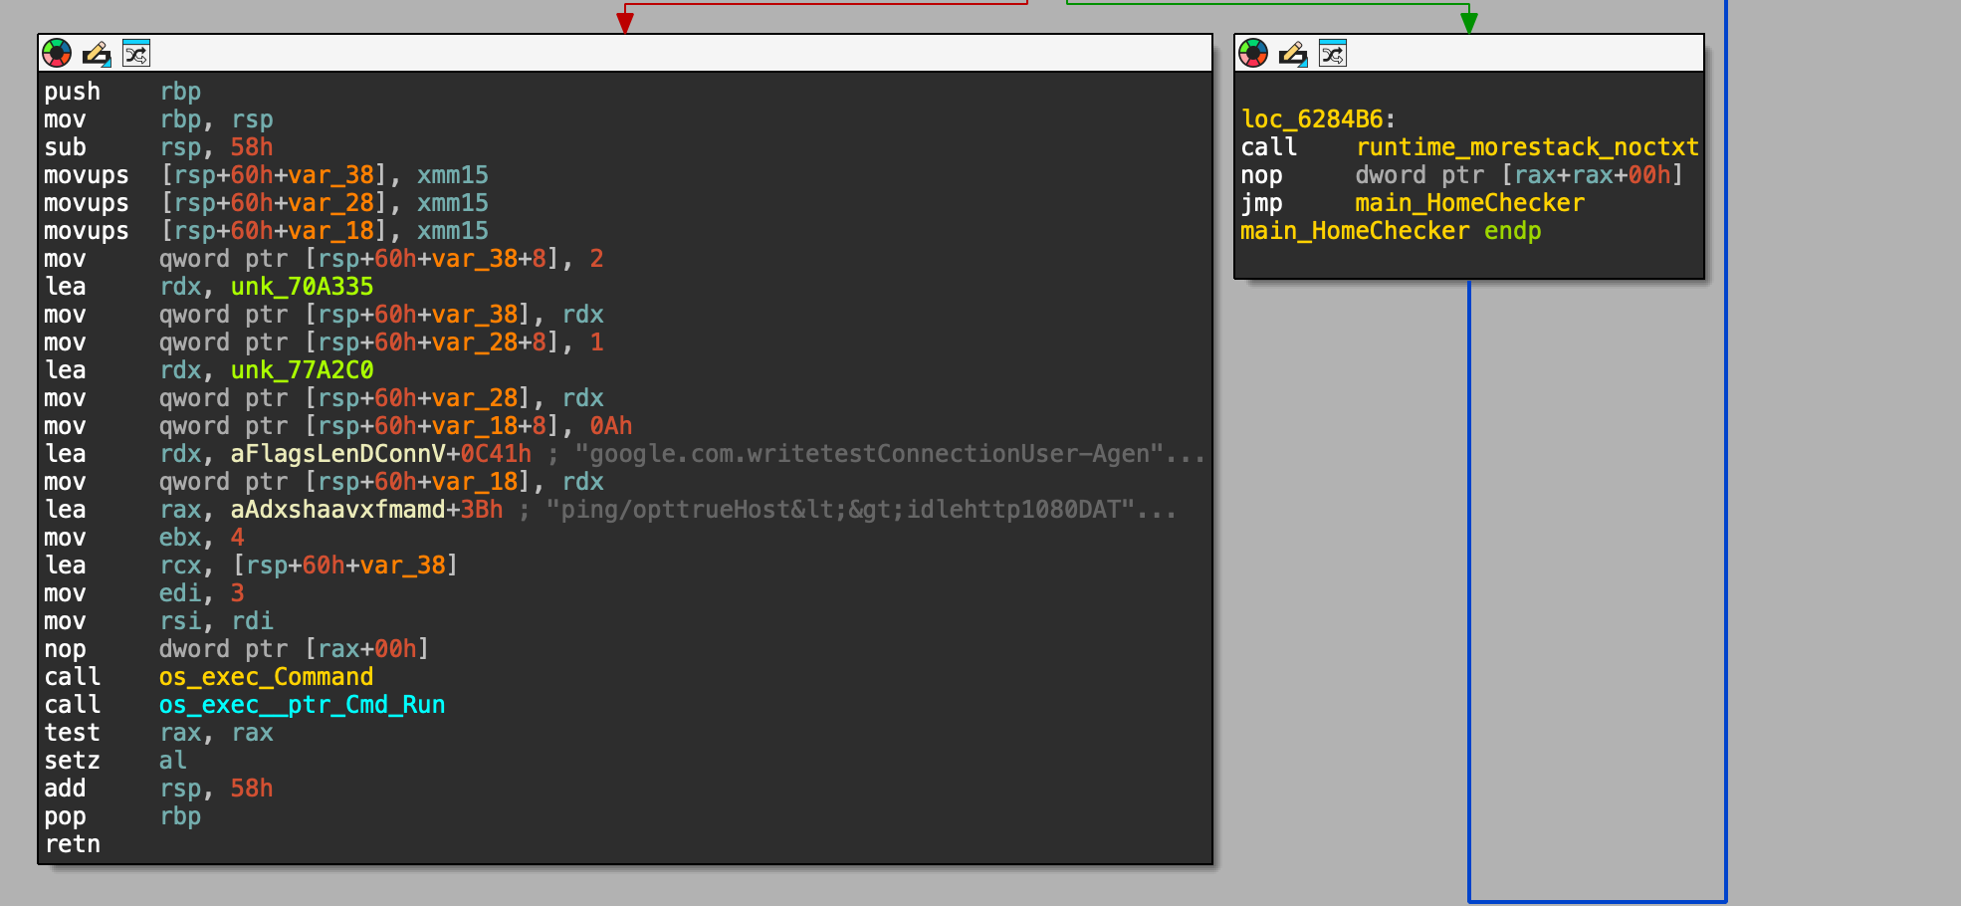Click the pencil edit icon on the left node

pos(96,54)
